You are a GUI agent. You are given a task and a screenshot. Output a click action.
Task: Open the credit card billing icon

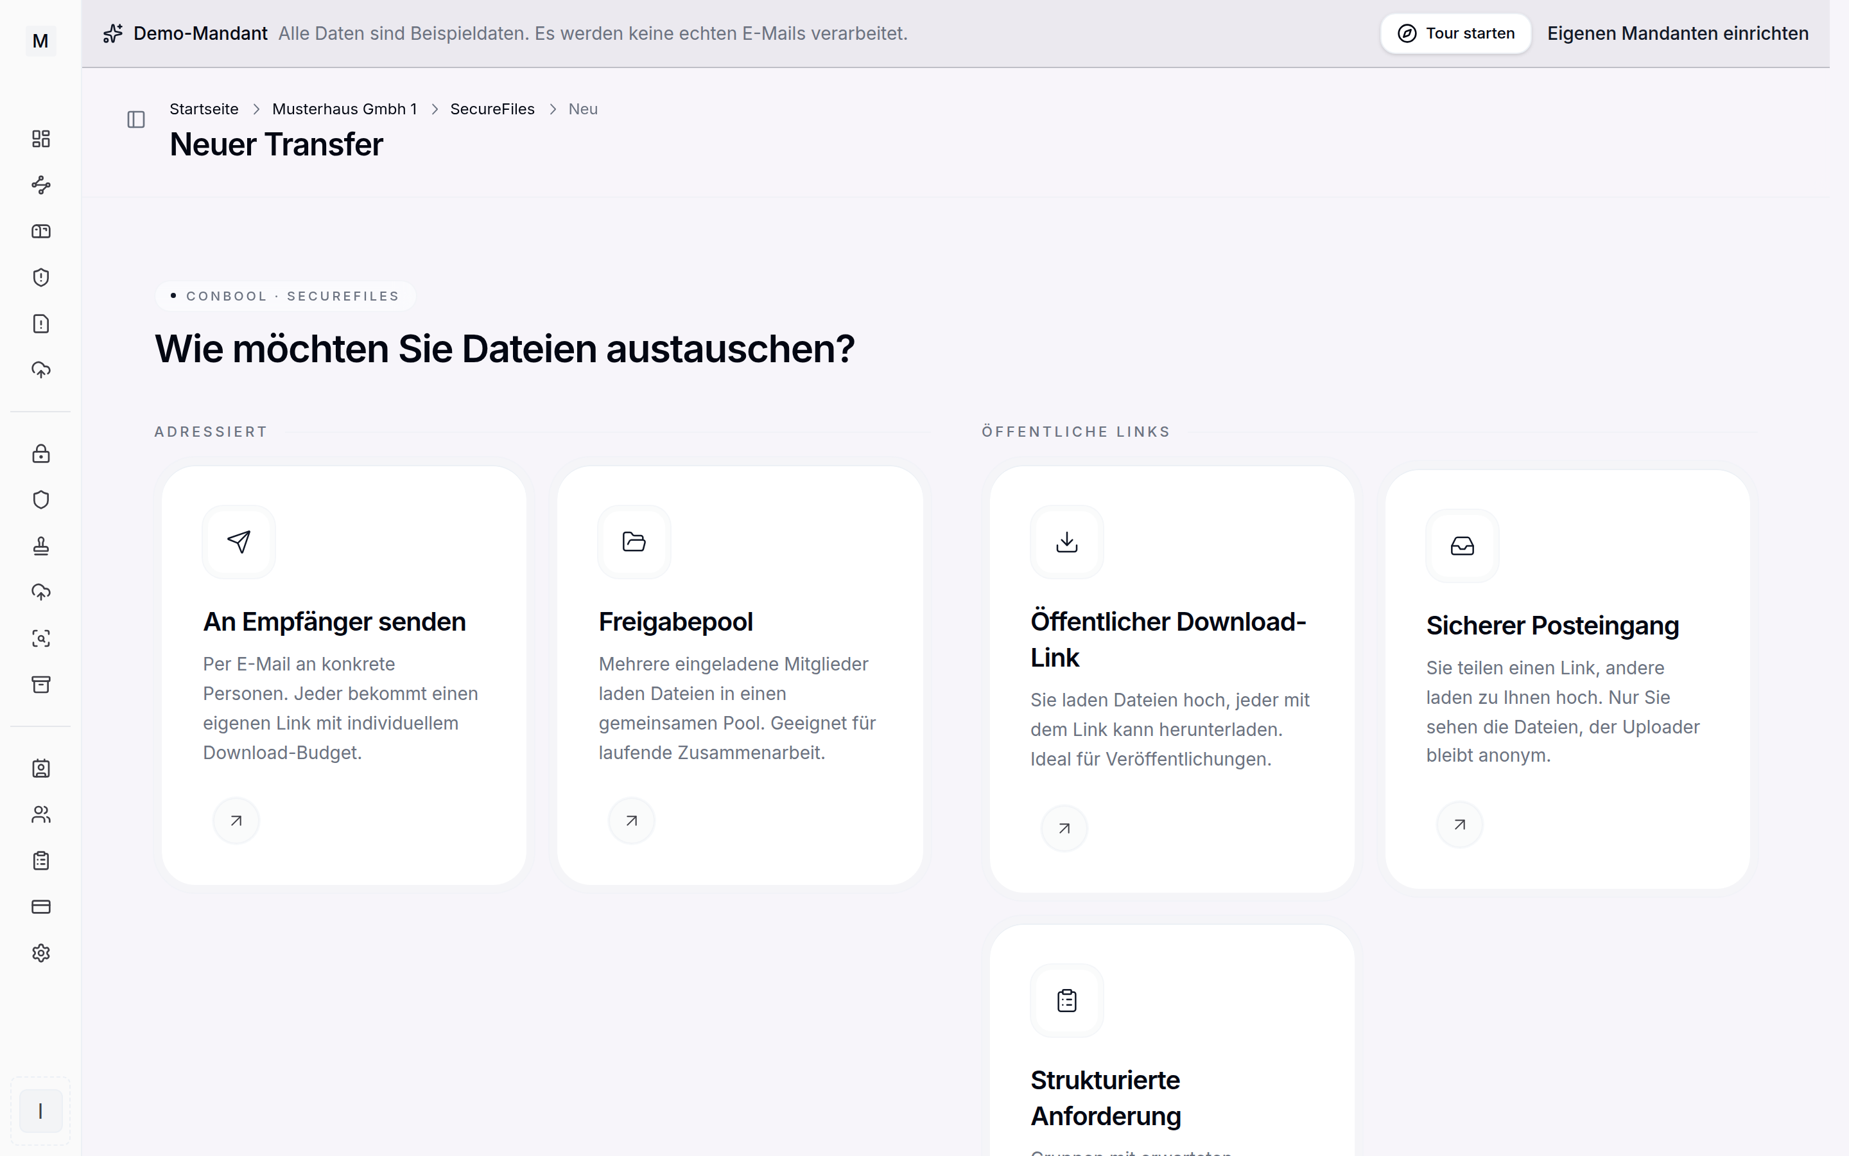40,907
